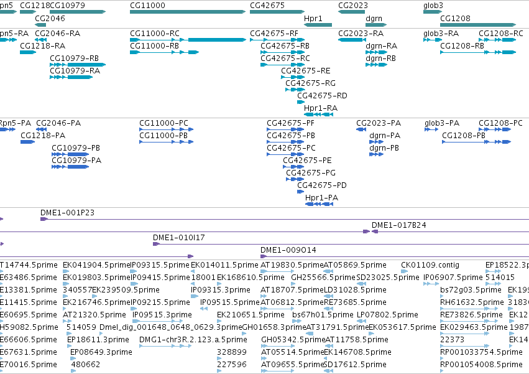Open the Hpr1 gene label
This screenshot has height=374, width=529.
pyautogui.click(x=313, y=18)
